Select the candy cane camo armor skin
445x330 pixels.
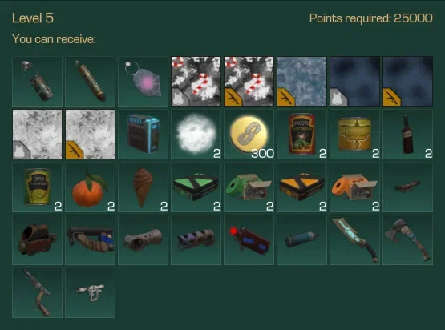(x=196, y=82)
